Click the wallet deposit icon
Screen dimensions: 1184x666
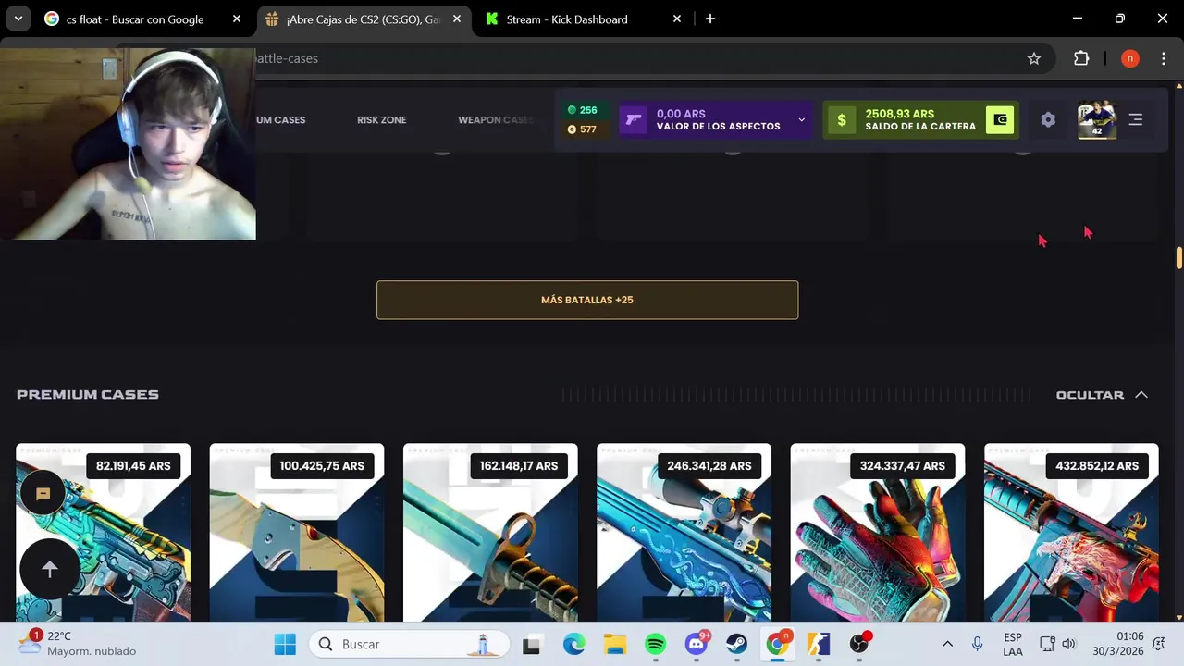point(1000,119)
